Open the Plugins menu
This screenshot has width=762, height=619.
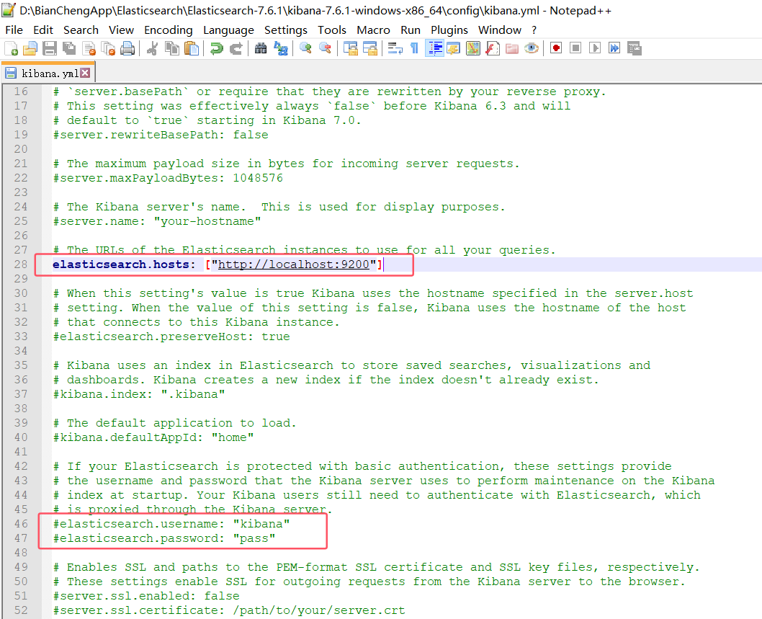point(449,30)
